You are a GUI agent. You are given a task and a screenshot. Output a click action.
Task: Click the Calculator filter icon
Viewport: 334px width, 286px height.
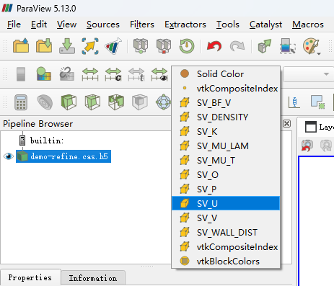(x=21, y=102)
